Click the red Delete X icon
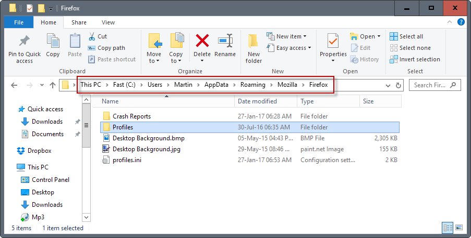Viewport: 471px width, 238px height. coord(202,41)
